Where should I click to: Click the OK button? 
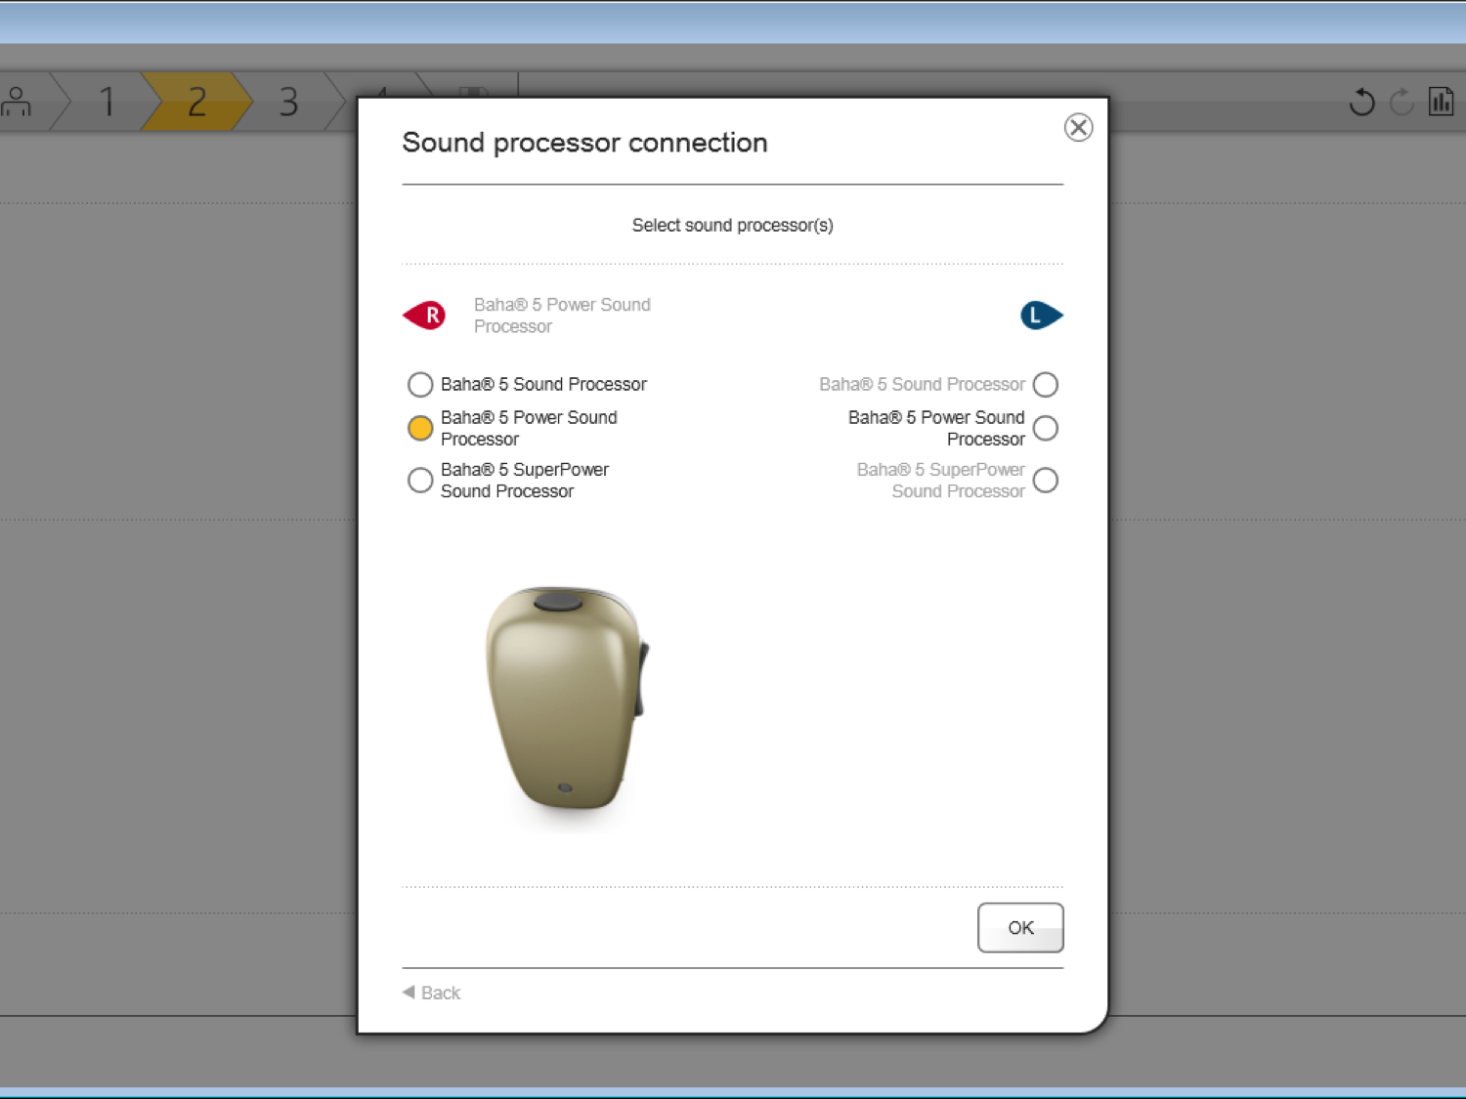[1020, 927]
